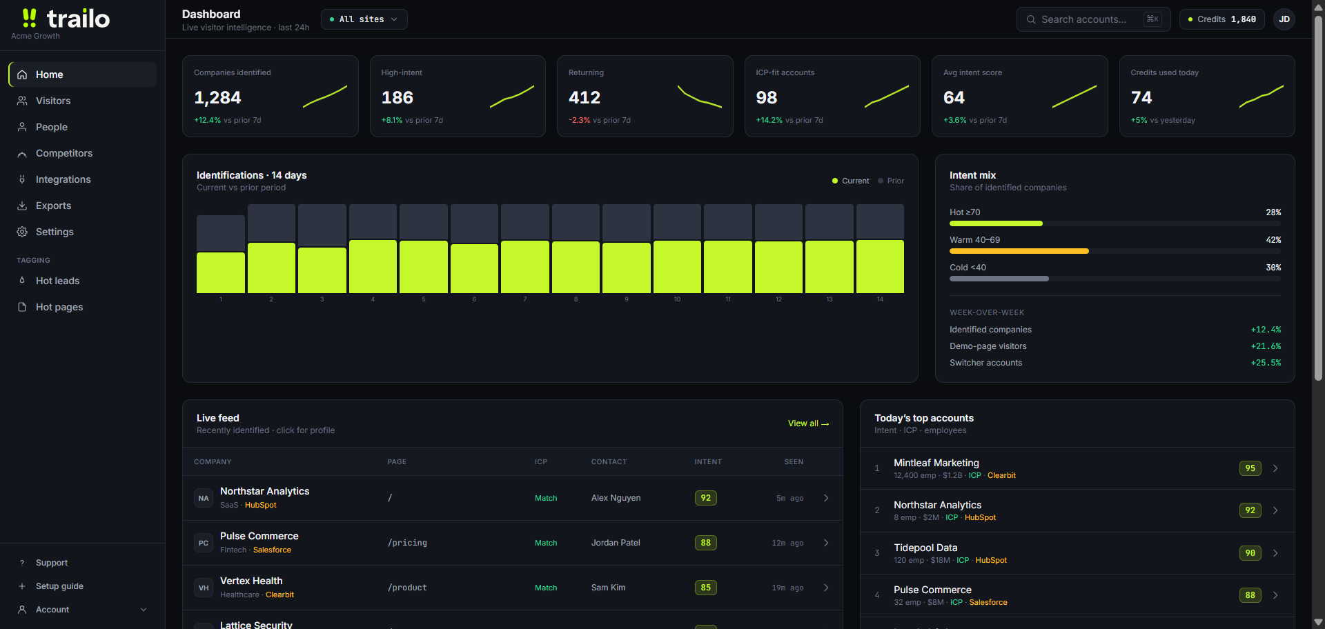
Task: Open the Setup guide link
Action: coord(83,586)
